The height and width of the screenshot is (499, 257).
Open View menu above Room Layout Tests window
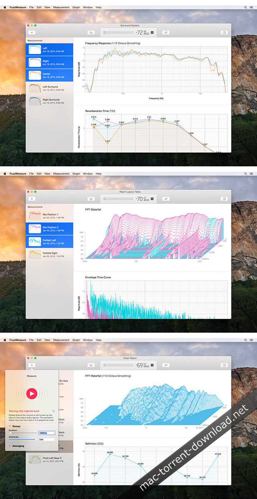47,174
